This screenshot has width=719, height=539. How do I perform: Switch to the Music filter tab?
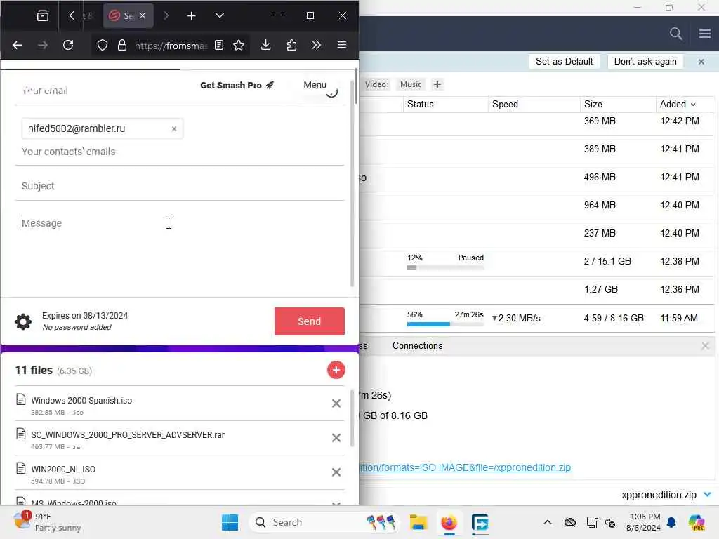[410, 84]
